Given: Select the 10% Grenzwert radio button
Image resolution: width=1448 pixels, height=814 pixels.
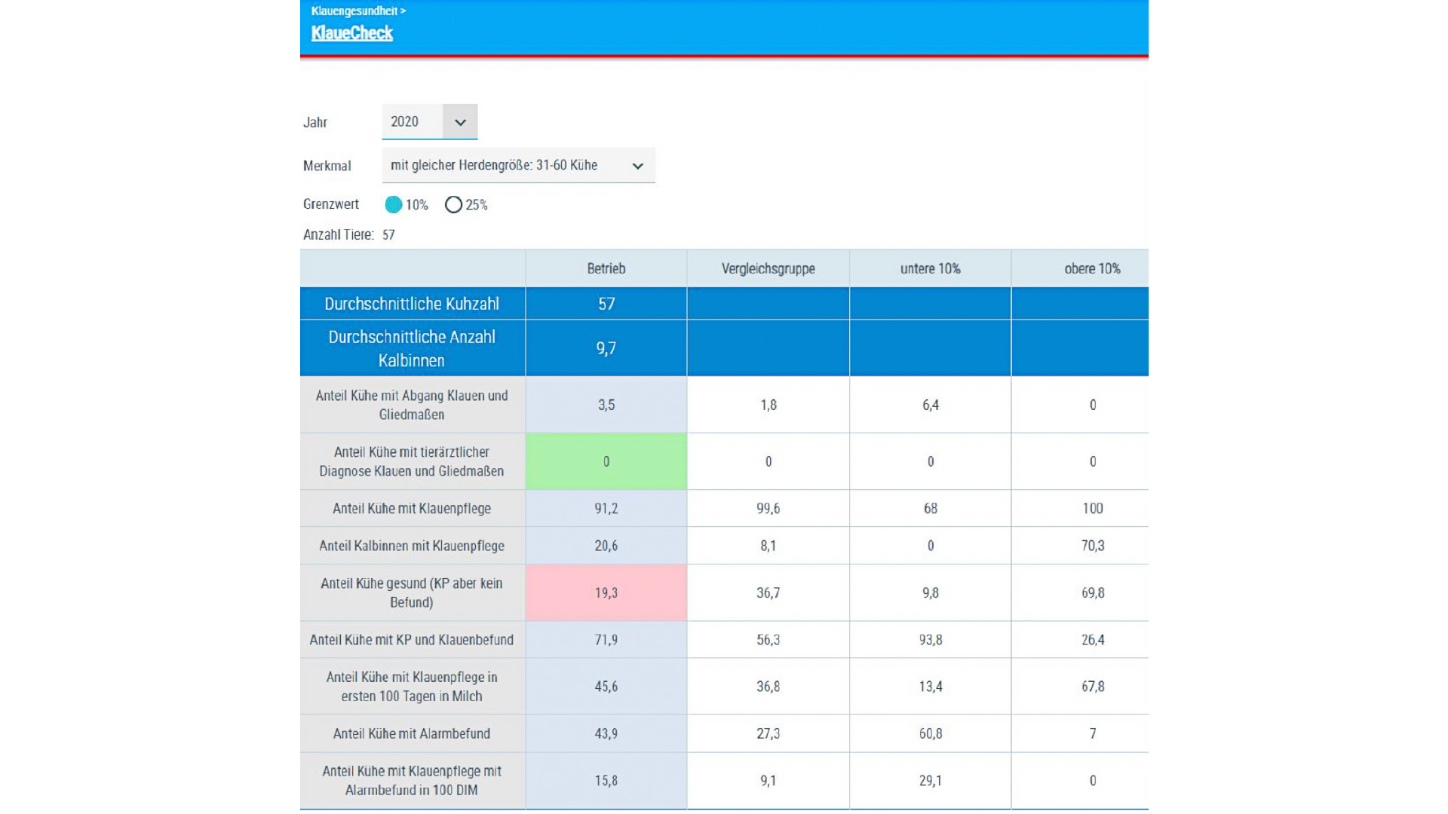Looking at the screenshot, I should click(394, 204).
